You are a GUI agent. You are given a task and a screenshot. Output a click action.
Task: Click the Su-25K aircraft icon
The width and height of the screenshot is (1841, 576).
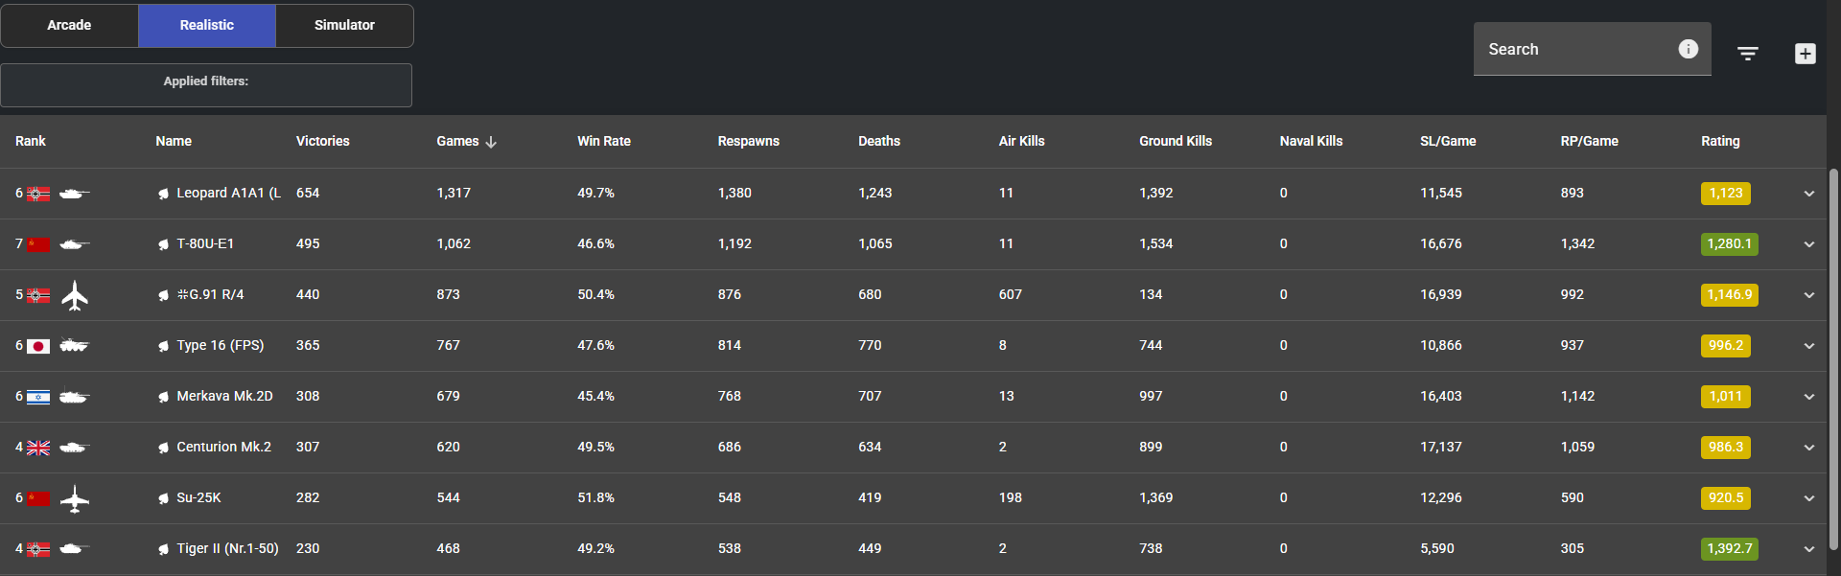pos(75,498)
